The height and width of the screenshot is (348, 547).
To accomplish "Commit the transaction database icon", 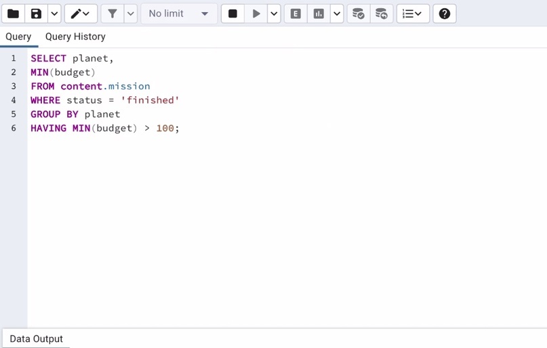I will click(x=359, y=14).
